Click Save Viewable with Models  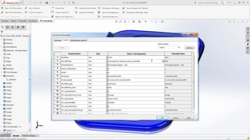click(135, 8)
